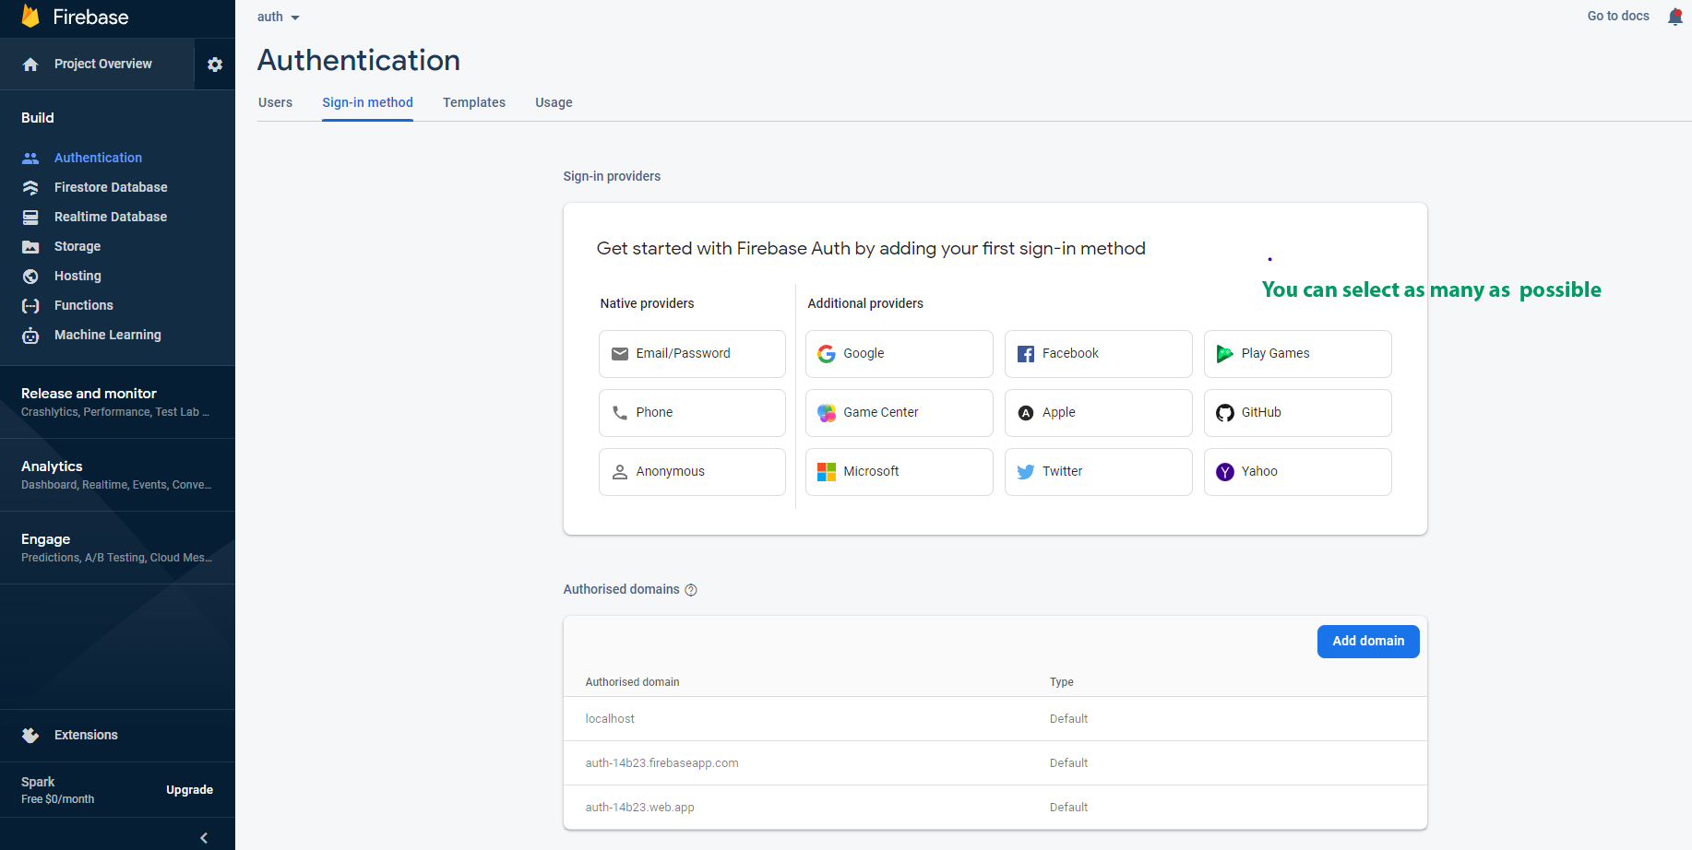Collapse the sidebar with bottom chevron

click(x=204, y=837)
